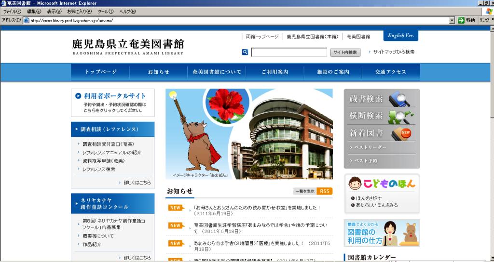The width and height of the screenshot is (494, 262).
Task: Click the IE page icon in address bar
Action: pyautogui.click(x=26, y=20)
